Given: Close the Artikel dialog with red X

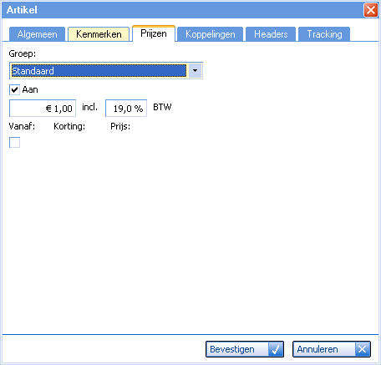Looking at the screenshot, I should pos(371,10).
